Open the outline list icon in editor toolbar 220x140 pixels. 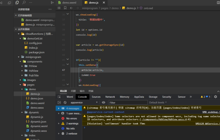tap(59, 8)
